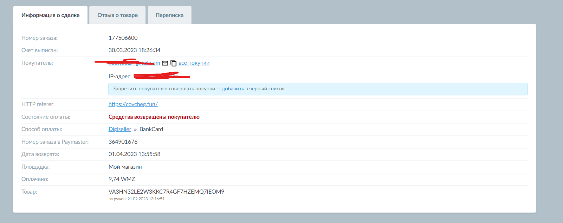Open the https://covcheg.fun/ referer link
The height and width of the screenshot is (223, 563).
tap(133, 104)
